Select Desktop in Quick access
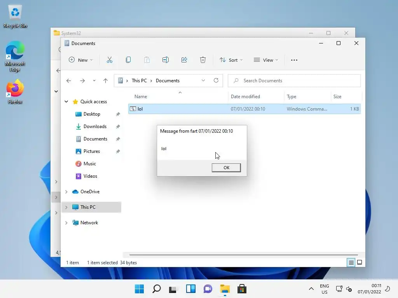This screenshot has width=398, height=298. 92,114
